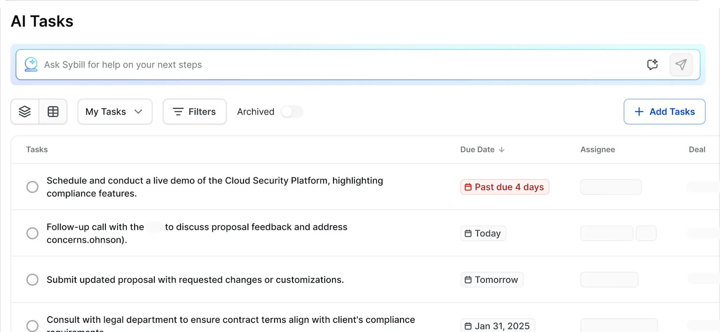Toggle the Archived switch

pos(292,112)
